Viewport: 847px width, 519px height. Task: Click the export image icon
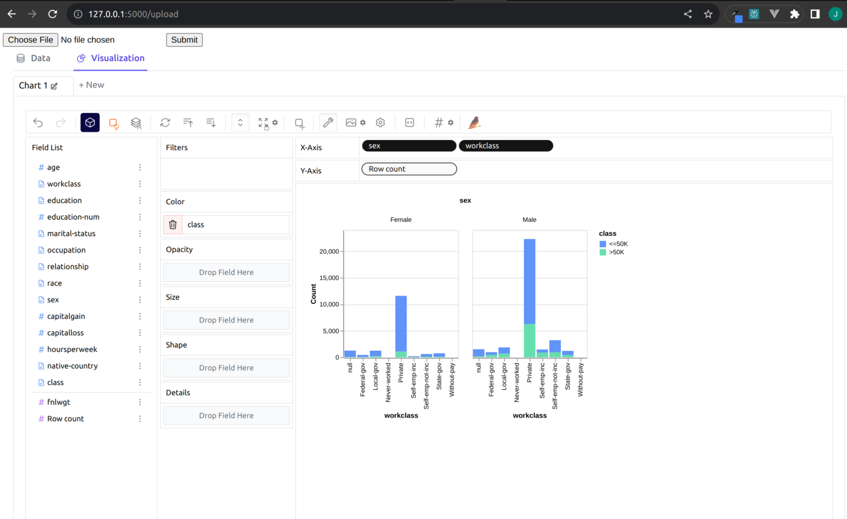pyautogui.click(x=351, y=122)
